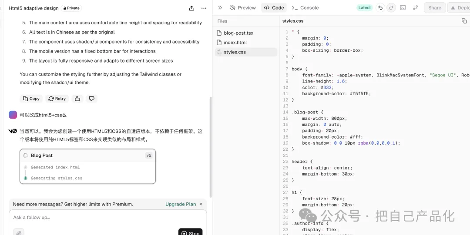Click the Private visibility badge
The image size is (470, 235).
tap(71, 8)
